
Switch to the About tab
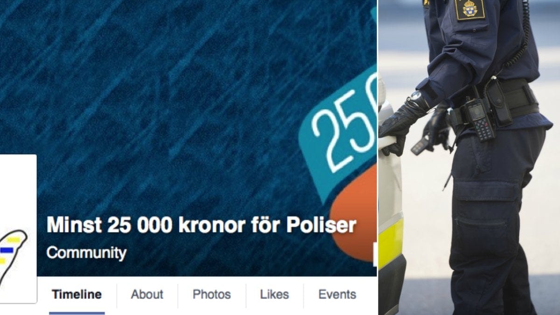point(147,295)
